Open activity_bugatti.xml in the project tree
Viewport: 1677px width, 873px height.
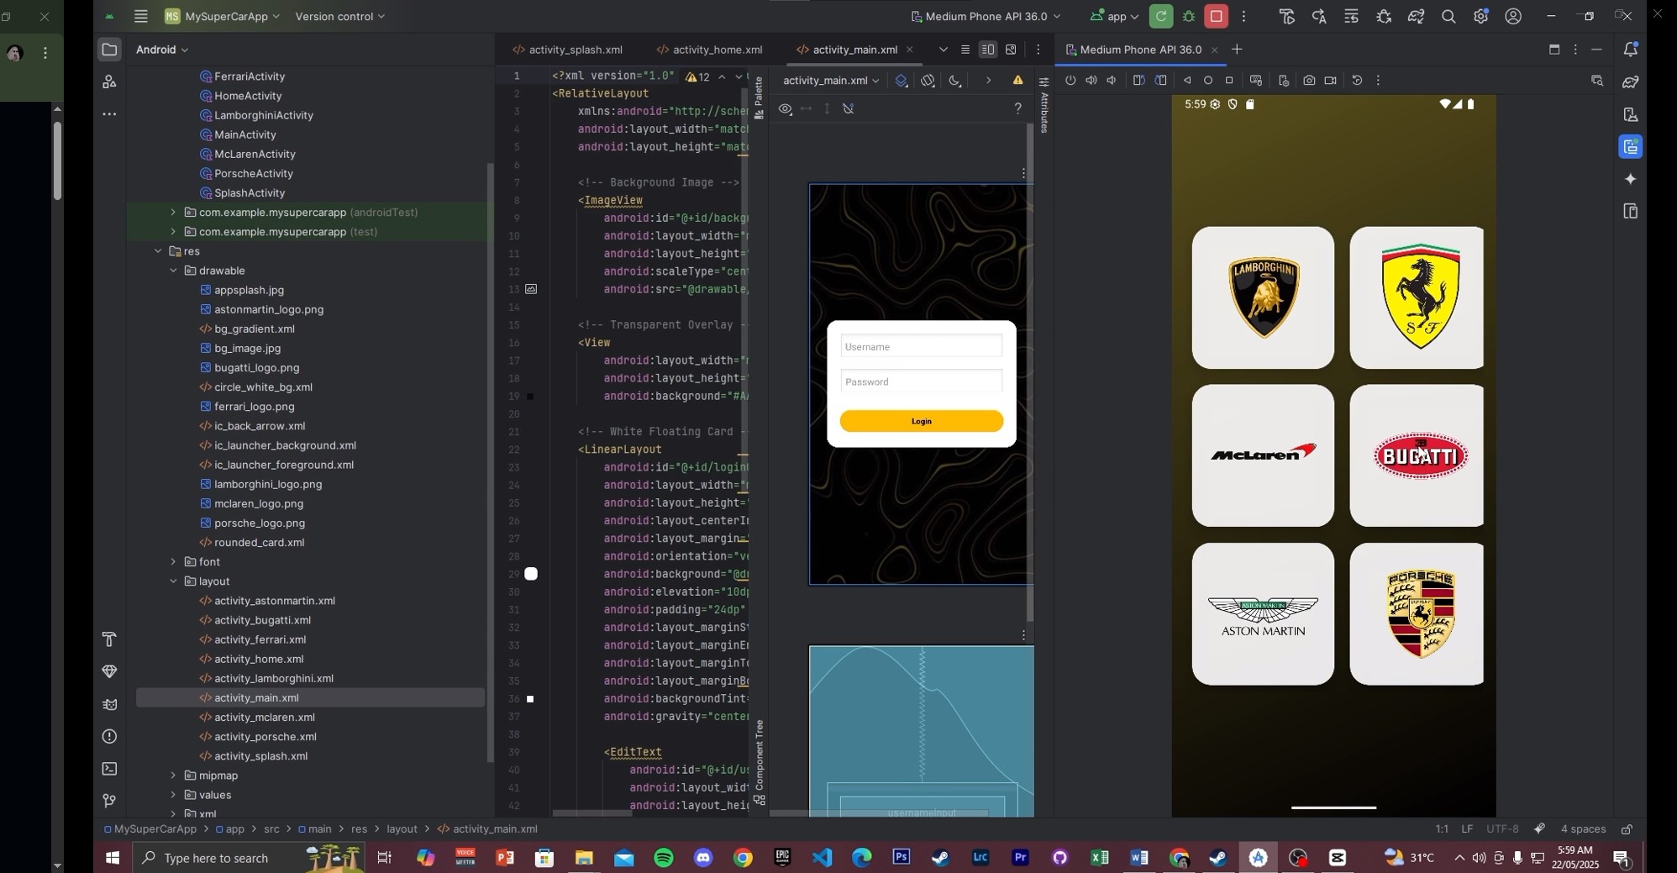point(262,620)
